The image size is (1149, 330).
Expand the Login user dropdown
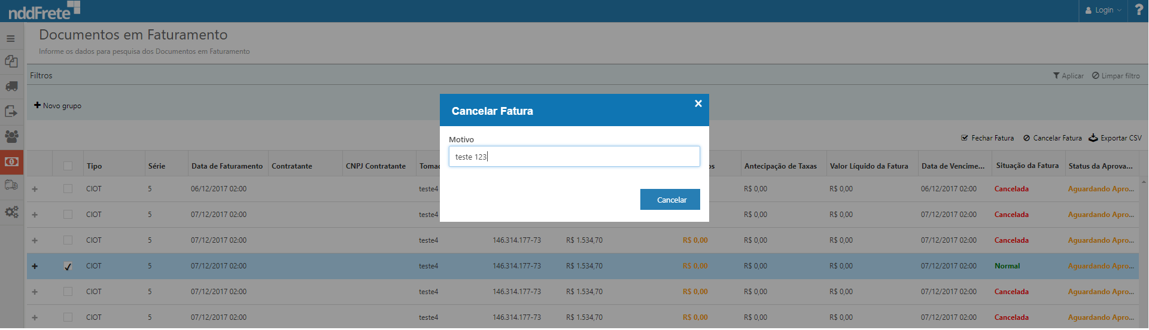(1104, 10)
